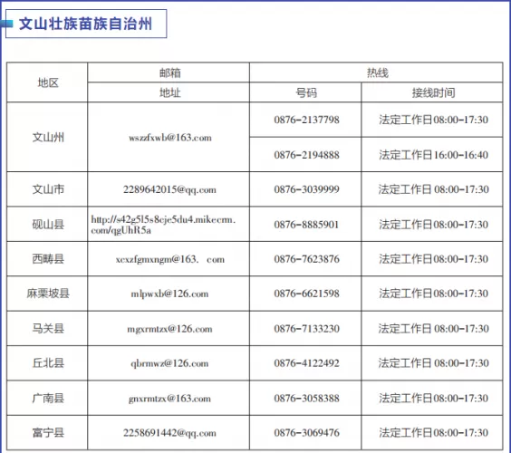The height and width of the screenshot is (453, 511).
Task: Click hours cell in the 马关县 row
Action: click(433, 329)
